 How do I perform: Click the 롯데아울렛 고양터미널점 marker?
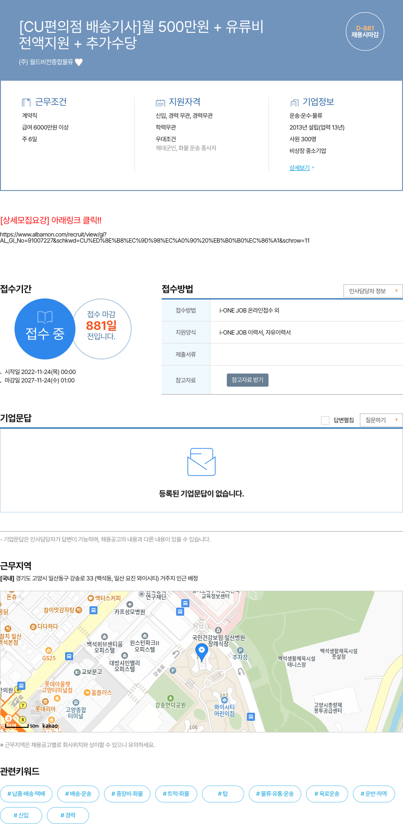click(57, 698)
